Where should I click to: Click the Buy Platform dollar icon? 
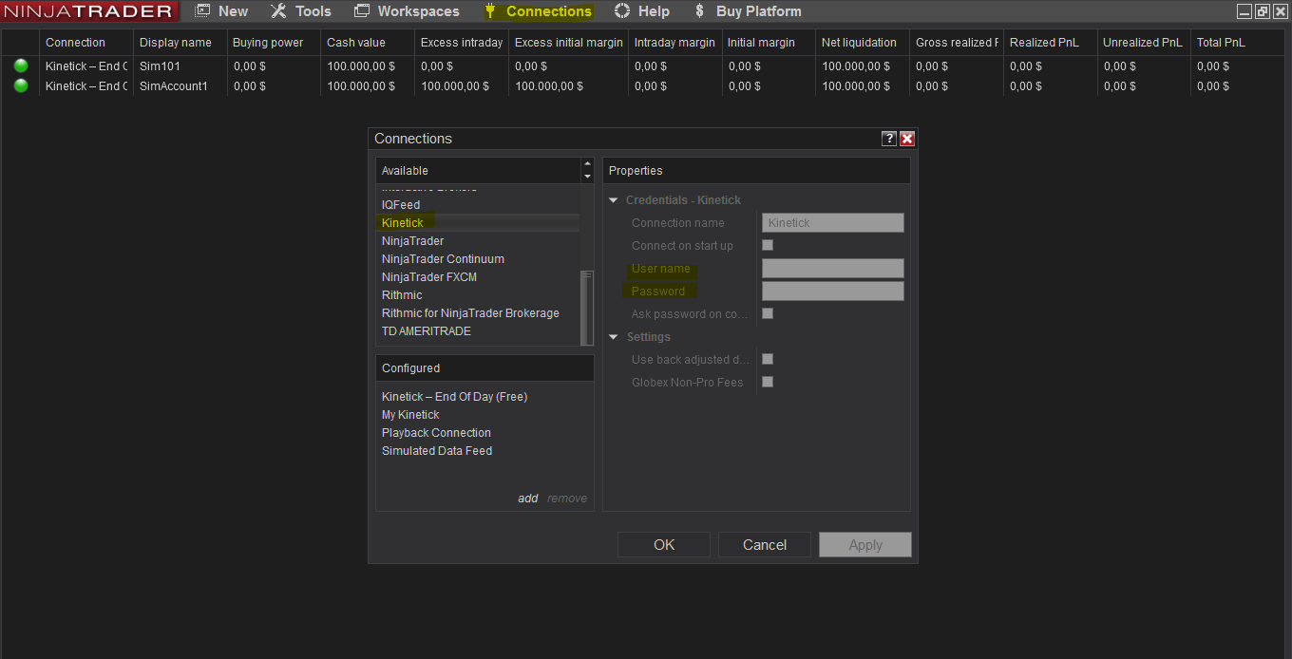pos(700,11)
